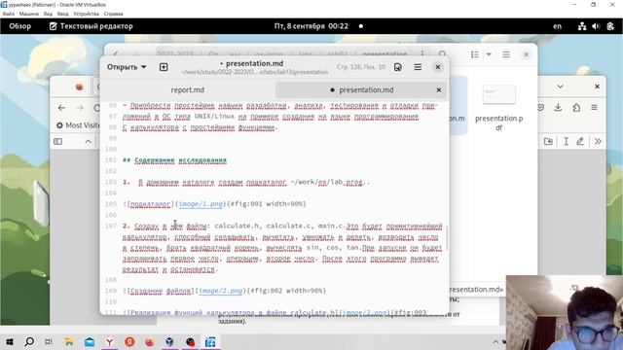Switch the en keyboard layout indicator
The width and height of the screenshot is (623, 350).
coord(557,26)
